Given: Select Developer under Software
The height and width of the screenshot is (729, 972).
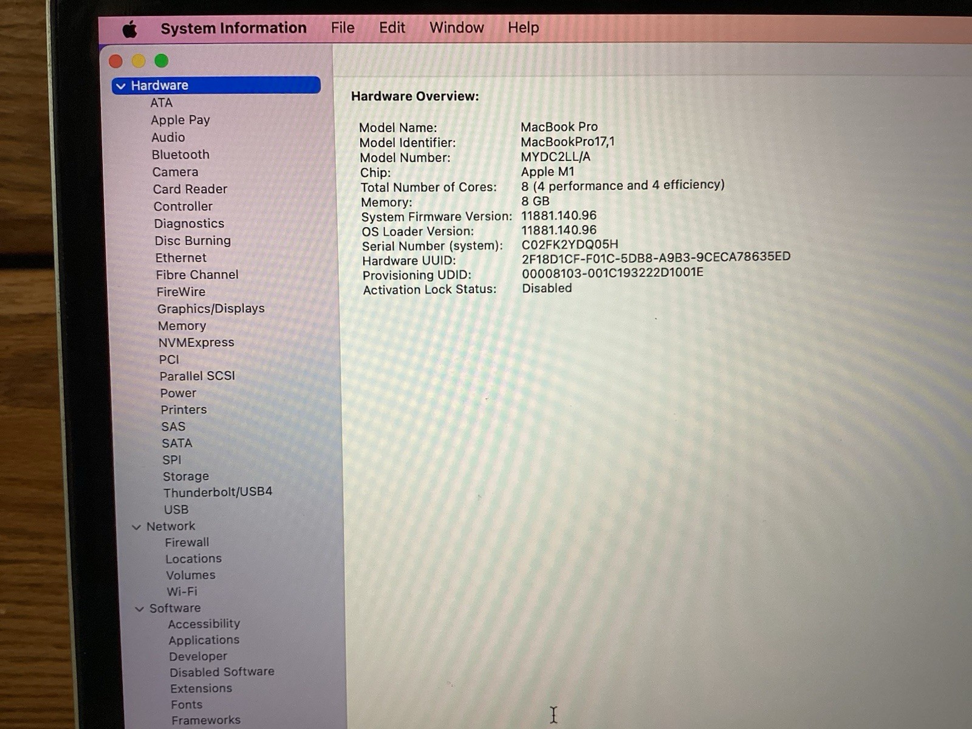Looking at the screenshot, I should coord(198,656).
